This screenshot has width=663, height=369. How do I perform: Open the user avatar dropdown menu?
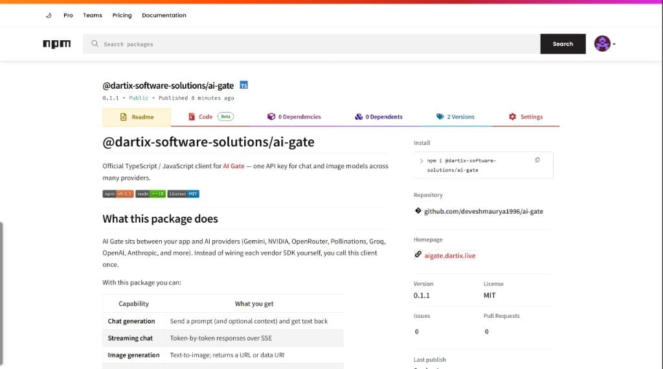point(605,43)
